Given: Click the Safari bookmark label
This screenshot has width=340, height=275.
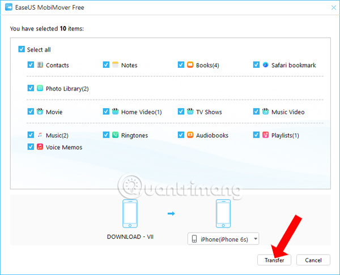Looking at the screenshot, I should (294, 65).
